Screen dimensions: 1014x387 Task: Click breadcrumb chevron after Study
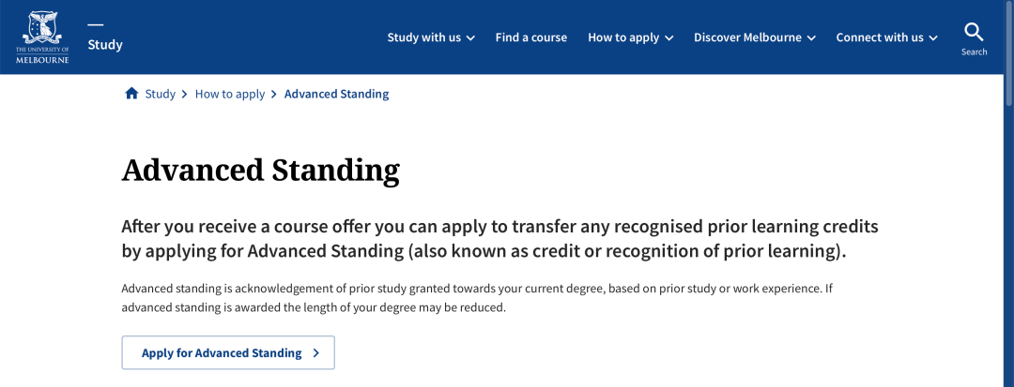184,94
